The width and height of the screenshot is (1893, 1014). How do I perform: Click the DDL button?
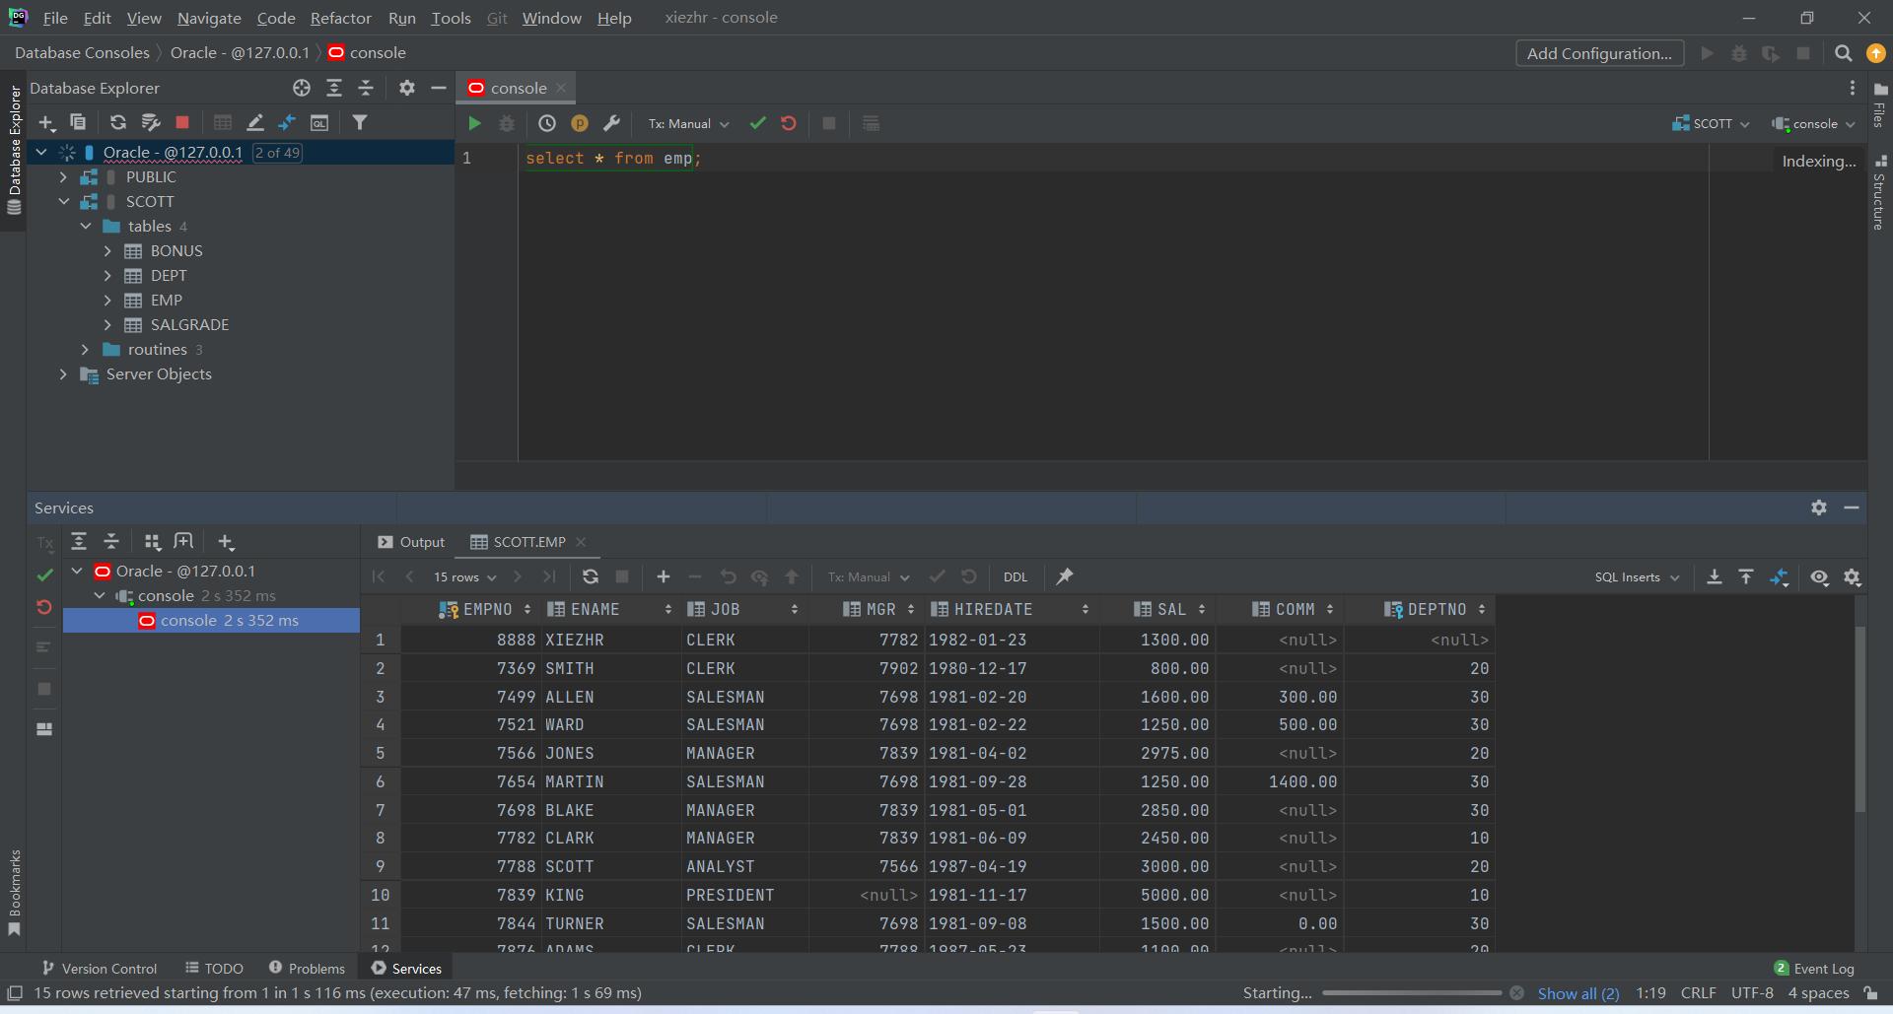1016,576
